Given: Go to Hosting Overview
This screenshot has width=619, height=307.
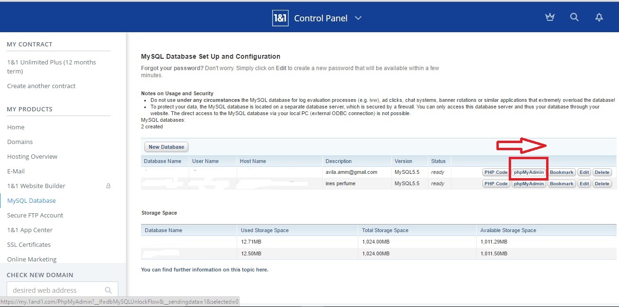Looking at the screenshot, I should point(32,156).
